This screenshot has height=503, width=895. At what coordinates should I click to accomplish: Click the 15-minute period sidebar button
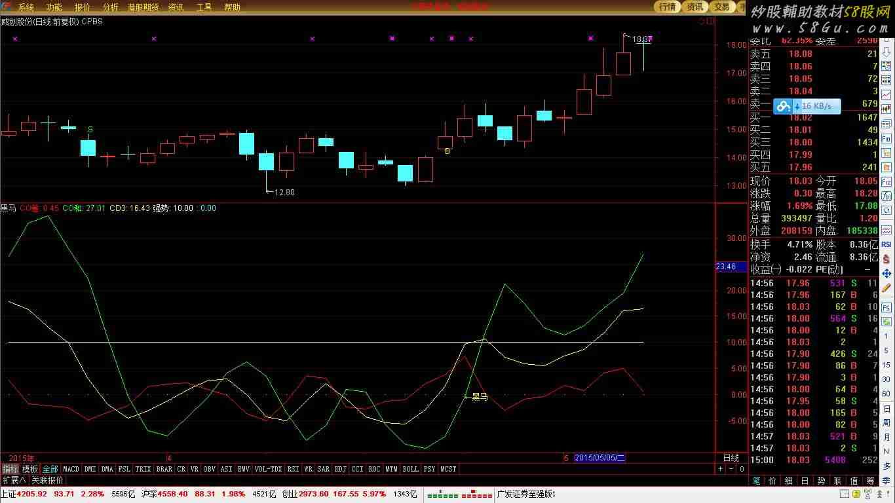tap(886, 365)
